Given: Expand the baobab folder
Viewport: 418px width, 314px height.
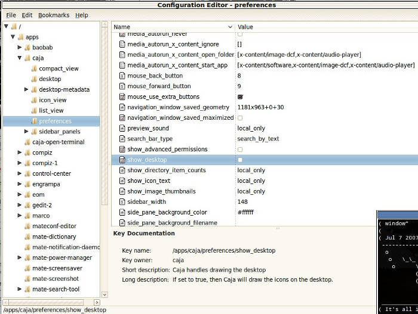Looking at the screenshot, I should [x=20, y=47].
